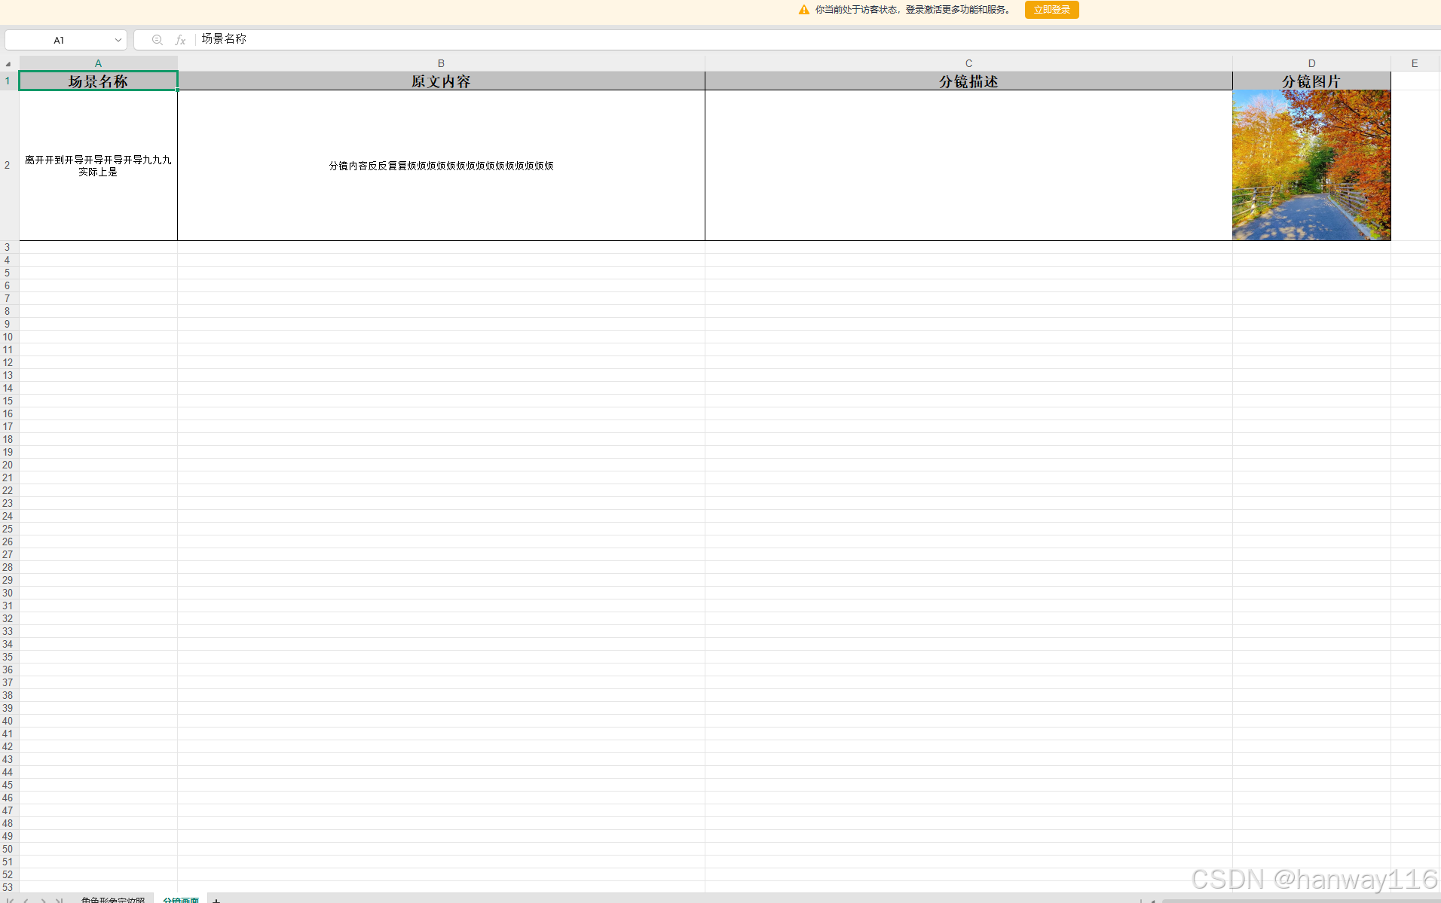Select the 分镜画面 sheet tab
The height and width of the screenshot is (903, 1441).
click(x=181, y=900)
